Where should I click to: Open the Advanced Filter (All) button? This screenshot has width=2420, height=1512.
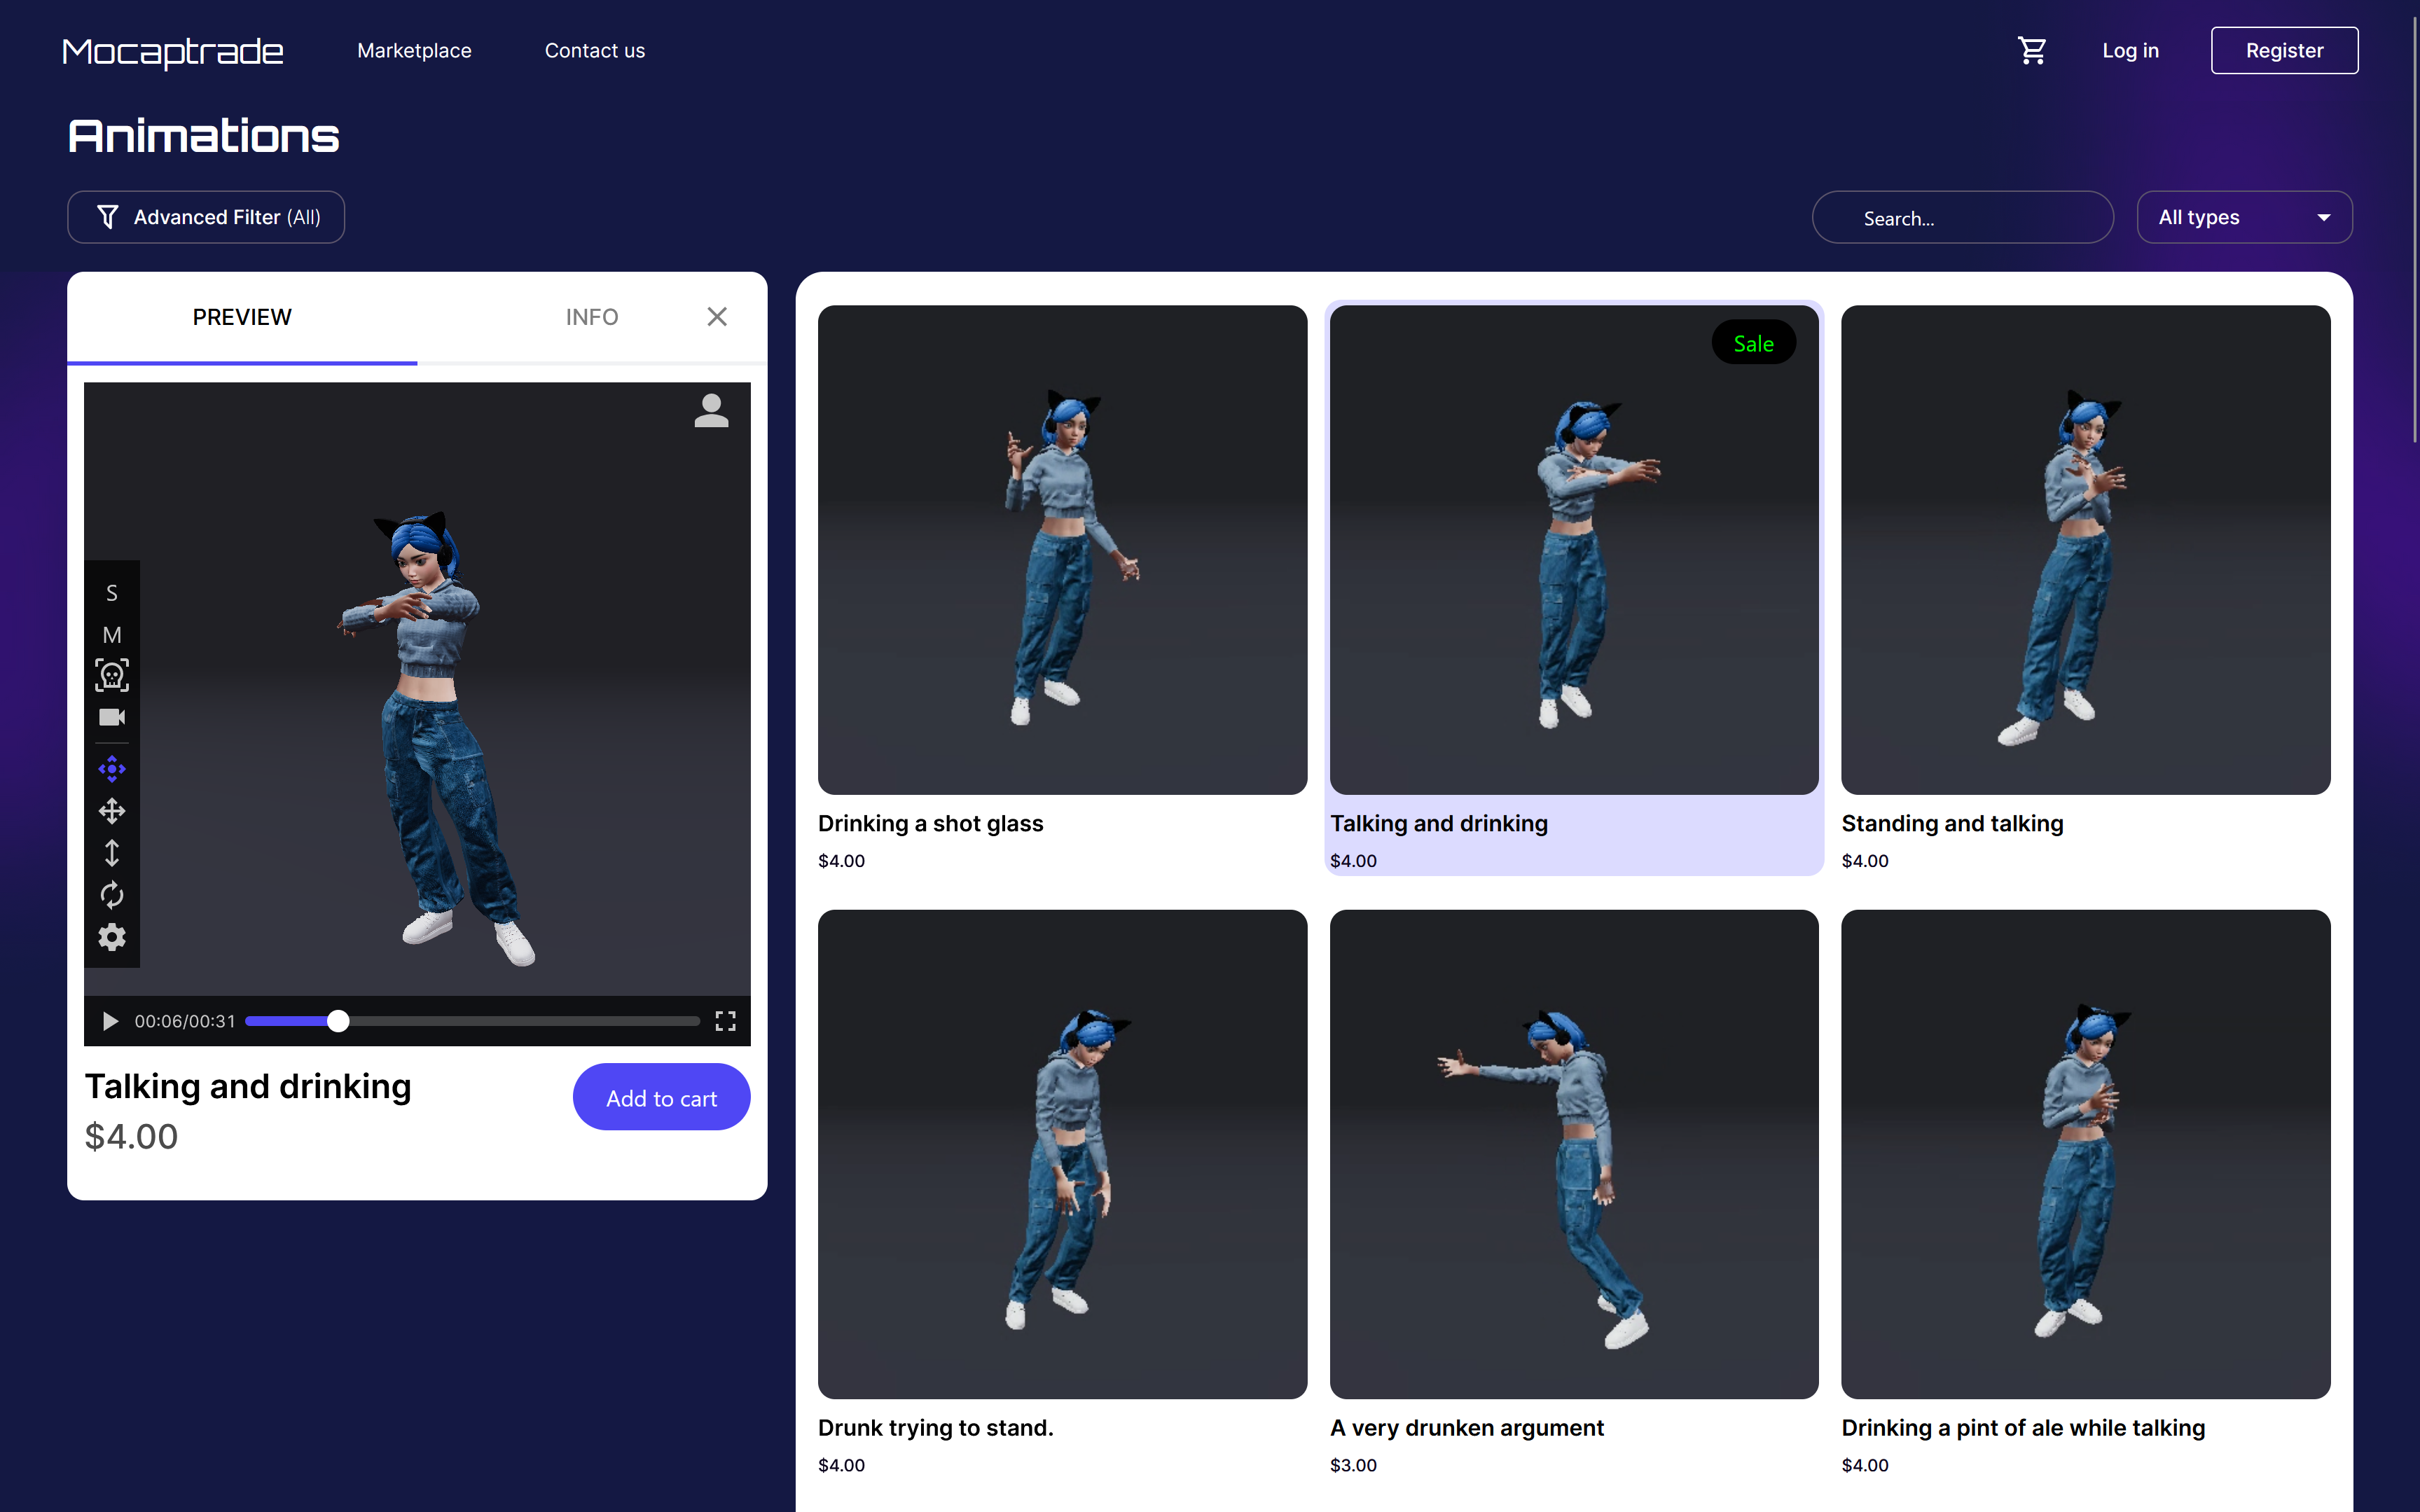tap(206, 217)
